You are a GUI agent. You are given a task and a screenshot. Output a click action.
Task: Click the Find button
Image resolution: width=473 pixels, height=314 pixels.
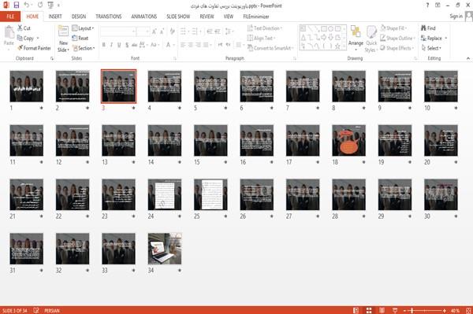point(428,28)
